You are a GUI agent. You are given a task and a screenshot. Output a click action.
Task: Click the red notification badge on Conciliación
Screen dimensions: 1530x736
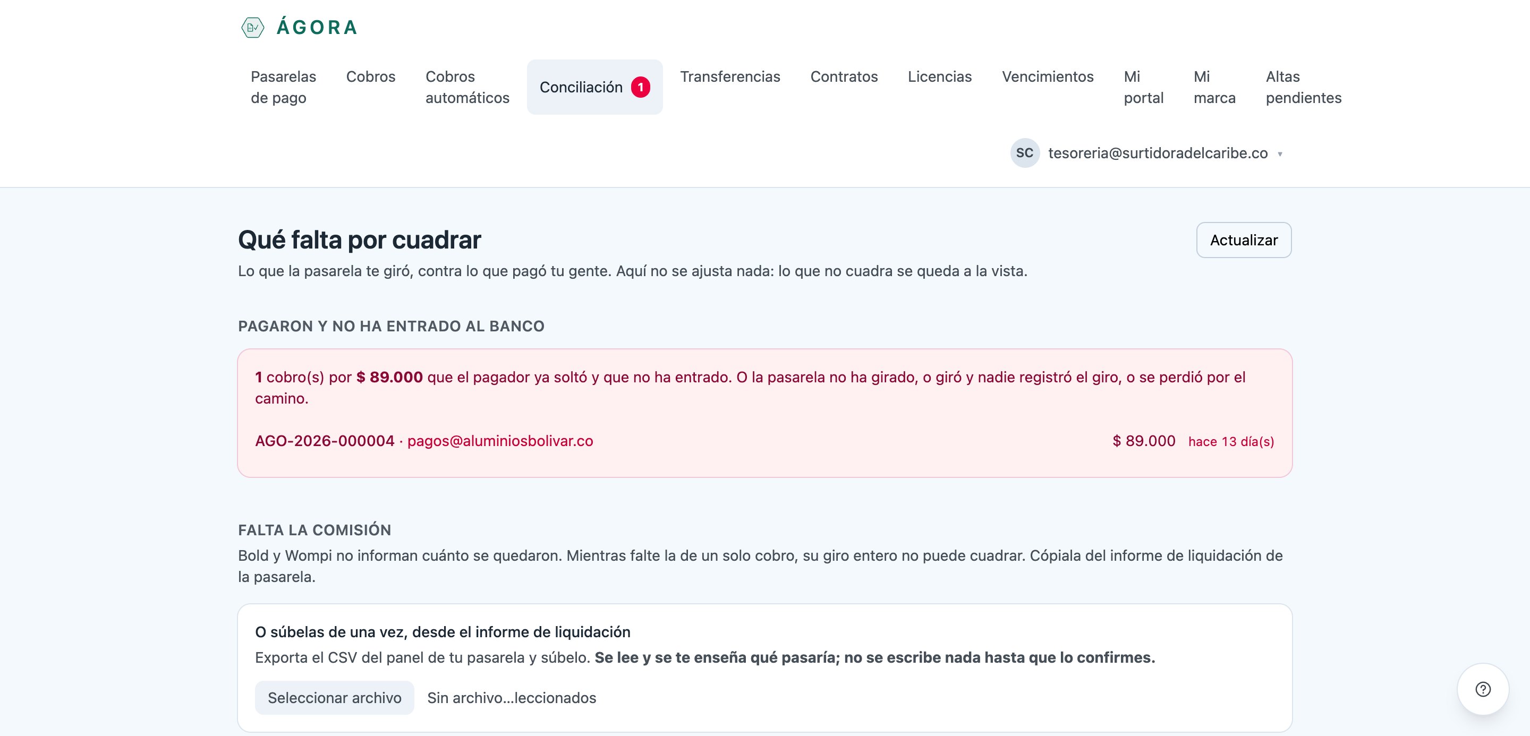pyautogui.click(x=640, y=87)
